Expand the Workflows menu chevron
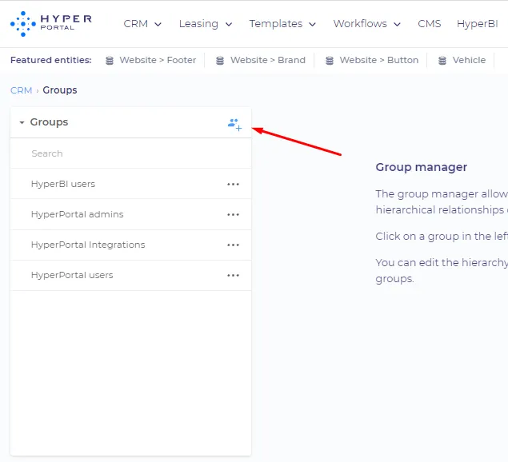Screen dimensions: 508x462 397,24
